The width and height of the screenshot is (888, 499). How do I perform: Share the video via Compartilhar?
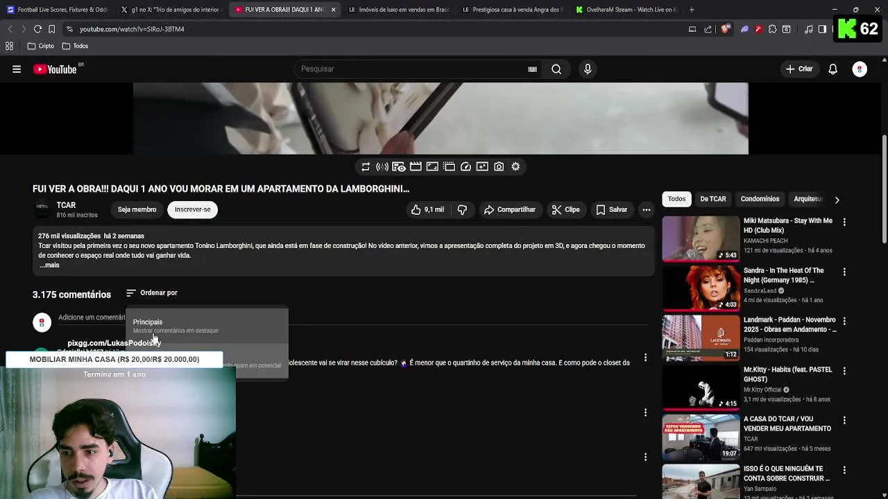coord(510,209)
